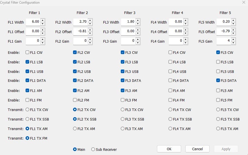Select the FL2 TX CW radio button
Image resolution: width=248 pixels, height=155 pixels.
tap(75, 110)
